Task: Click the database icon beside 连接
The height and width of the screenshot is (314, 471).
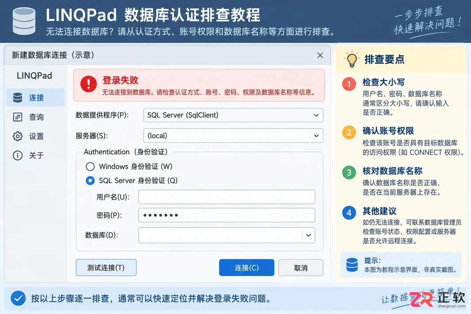Action: 17,97
